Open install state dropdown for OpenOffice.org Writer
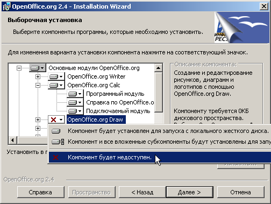The width and height of the screenshot is (271, 204). 56,76
